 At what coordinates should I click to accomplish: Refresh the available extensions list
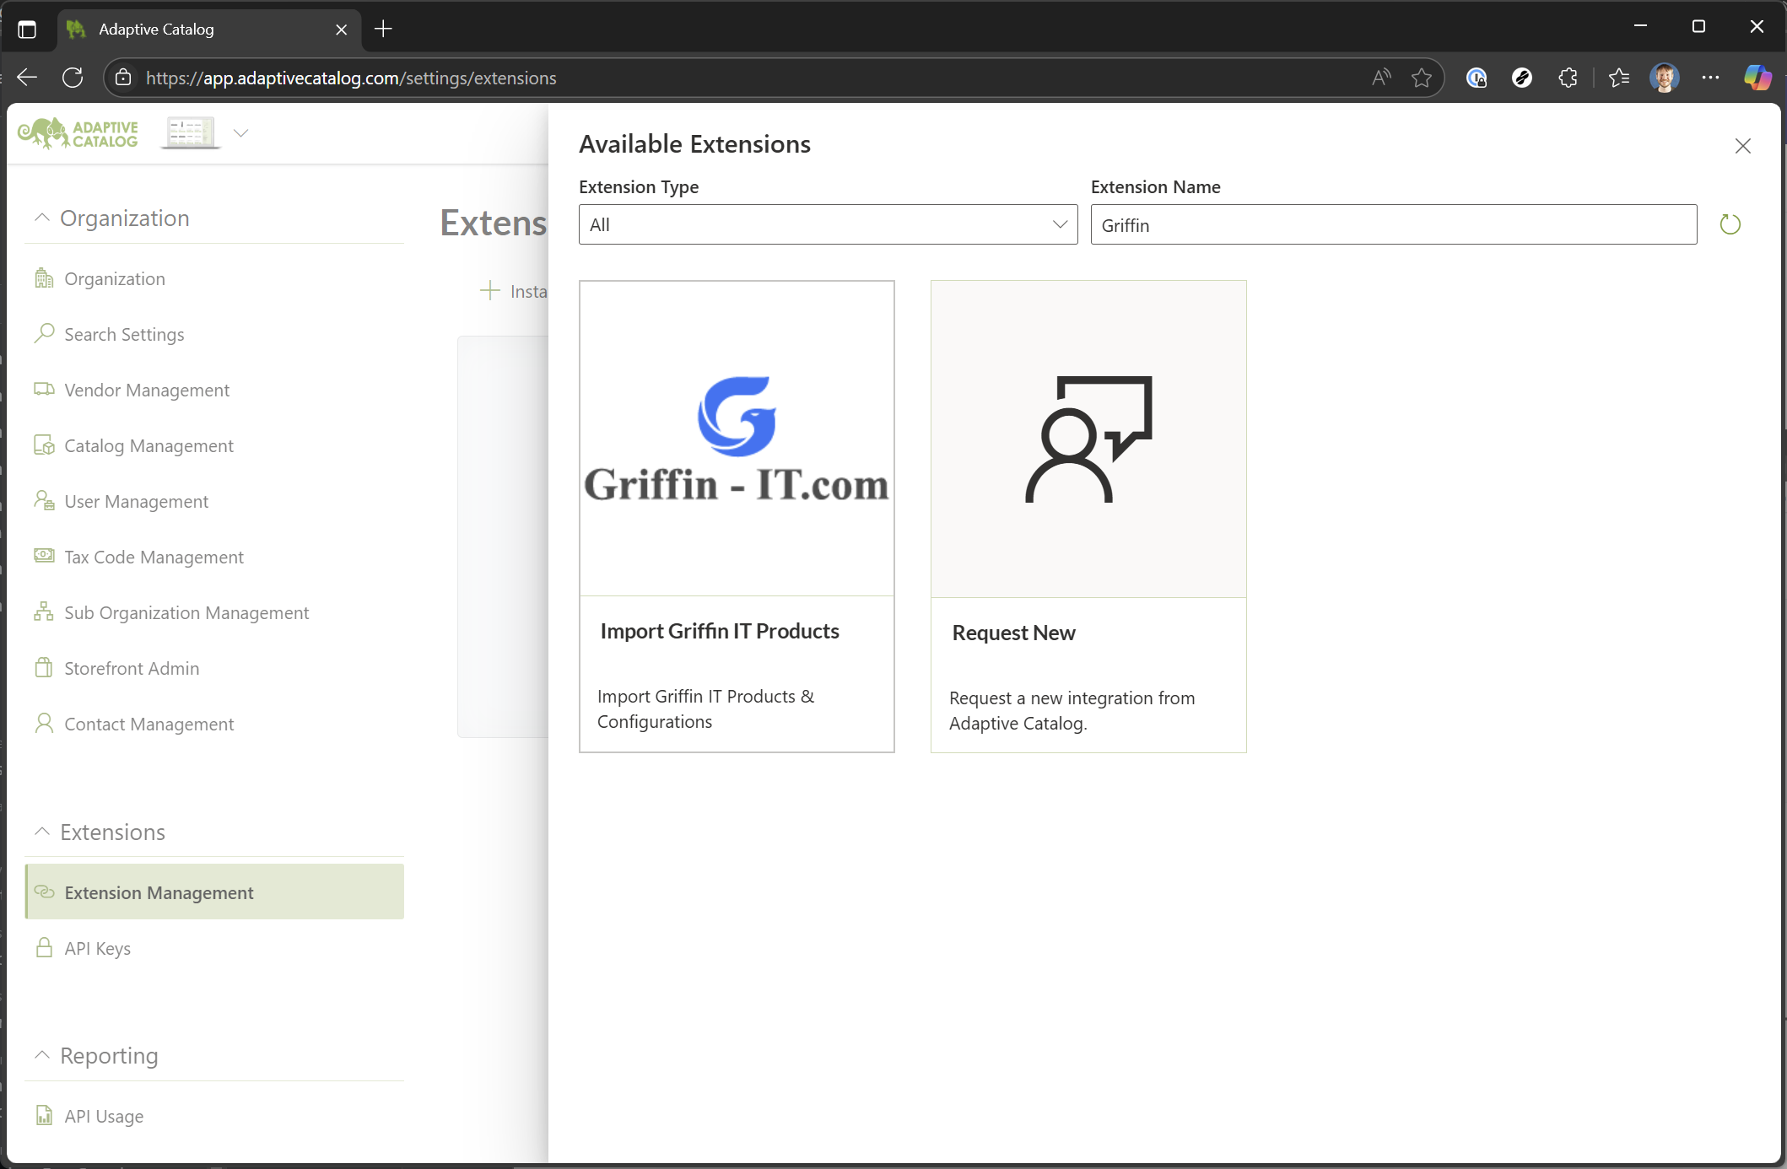1730,224
